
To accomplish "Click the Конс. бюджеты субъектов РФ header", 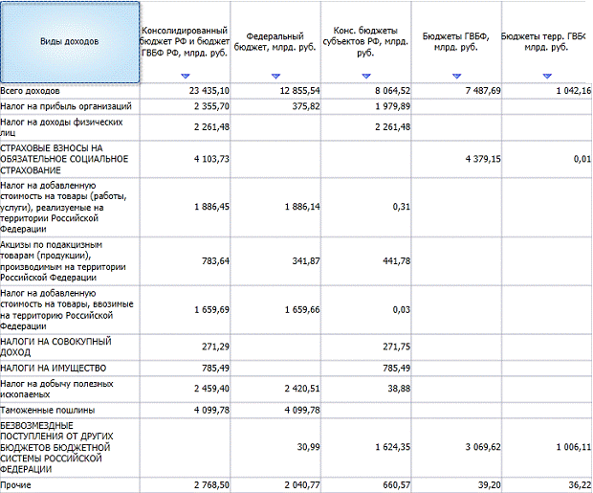I will coord(365,42).
